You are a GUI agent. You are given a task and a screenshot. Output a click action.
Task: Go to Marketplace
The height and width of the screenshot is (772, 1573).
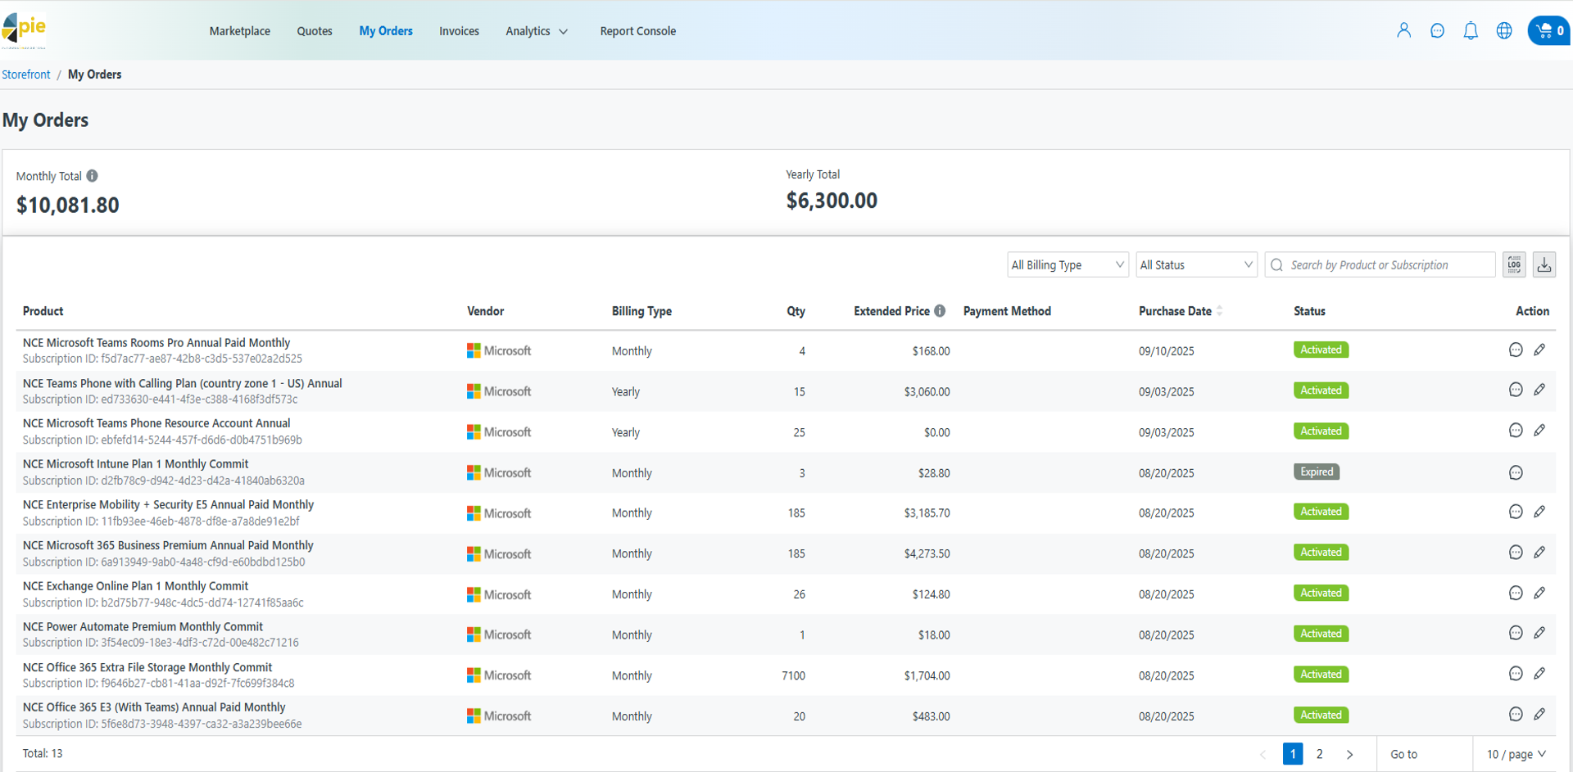[239, 31]
